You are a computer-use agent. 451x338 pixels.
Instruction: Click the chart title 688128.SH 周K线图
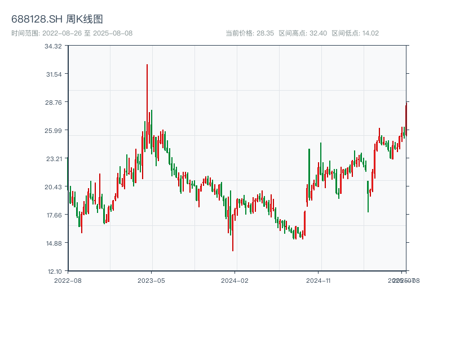click(57, 19)
